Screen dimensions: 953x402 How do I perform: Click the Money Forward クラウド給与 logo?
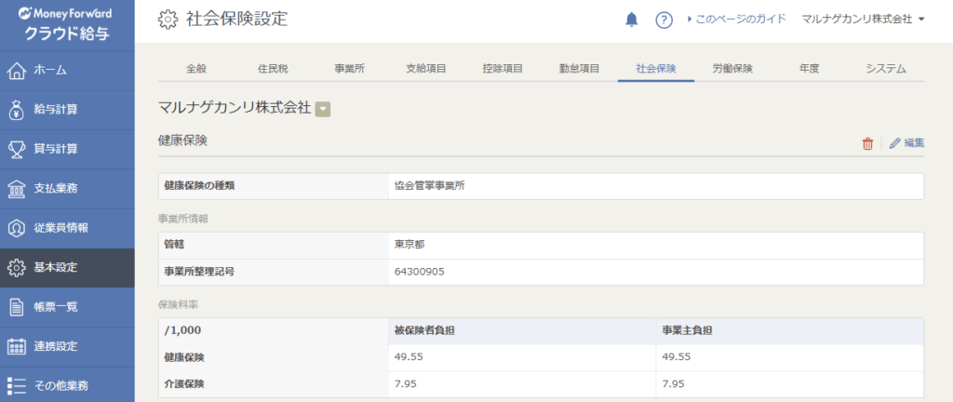tap(67, 20)
